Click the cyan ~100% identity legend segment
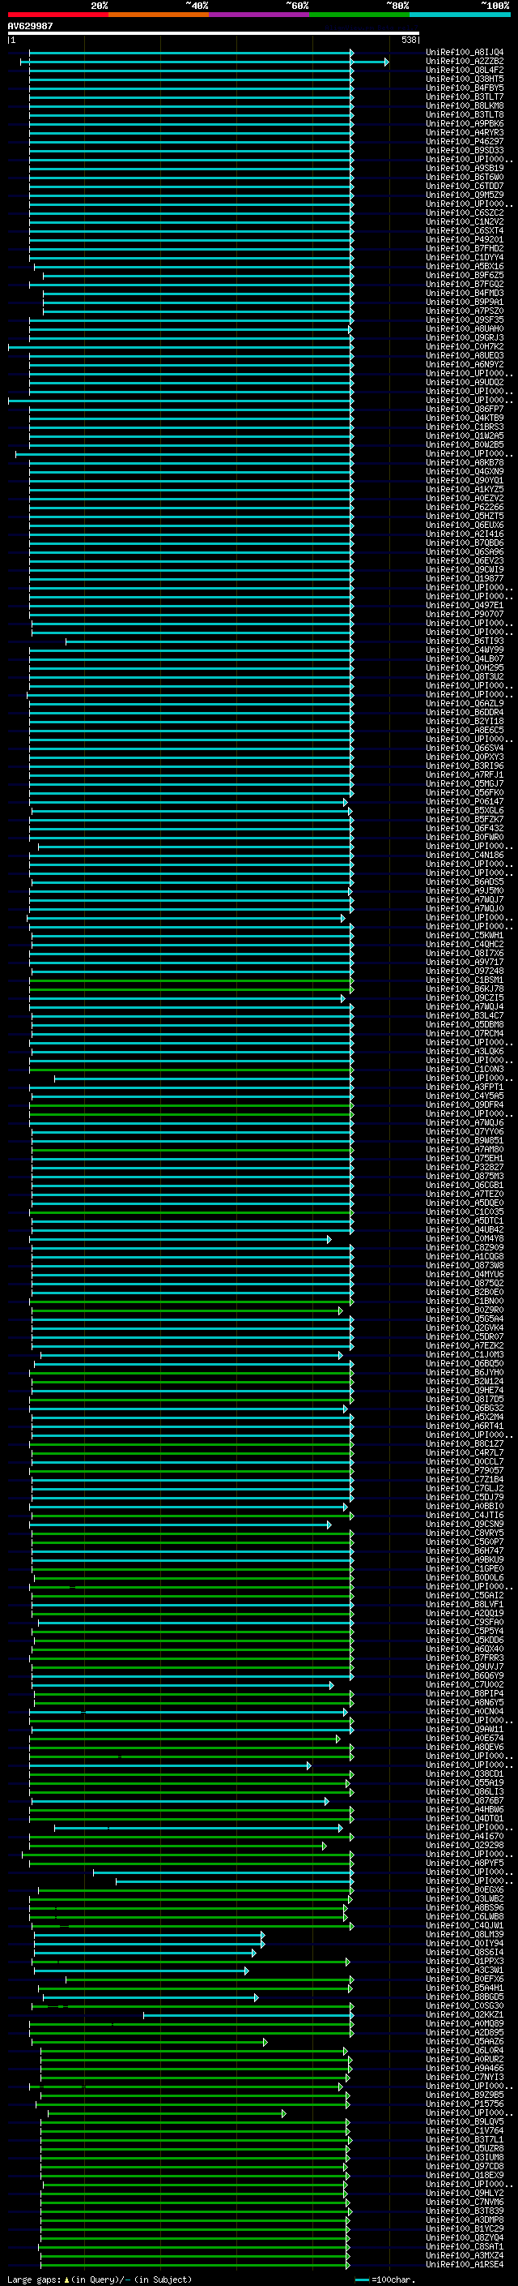Viewport: 518px width, 2286px height. click(x=460, y=15)
